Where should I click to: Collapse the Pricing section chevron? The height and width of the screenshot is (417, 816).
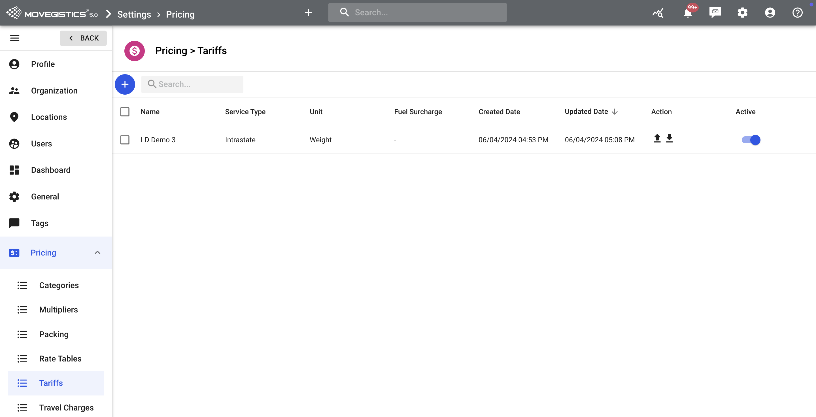[97, 253]
